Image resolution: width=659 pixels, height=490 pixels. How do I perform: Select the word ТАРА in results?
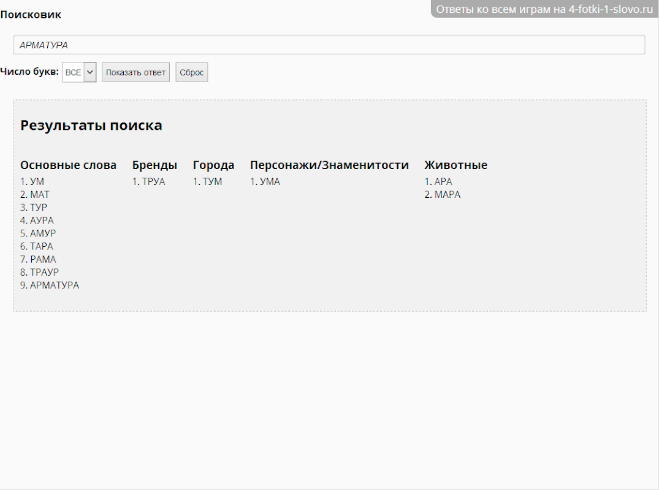pyautogui.click(x=41, y=246)
